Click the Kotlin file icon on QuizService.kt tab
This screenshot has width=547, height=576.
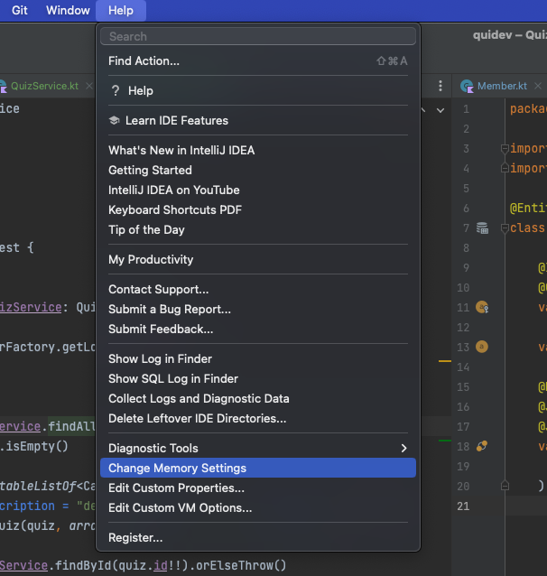click(x=3, y=86)
